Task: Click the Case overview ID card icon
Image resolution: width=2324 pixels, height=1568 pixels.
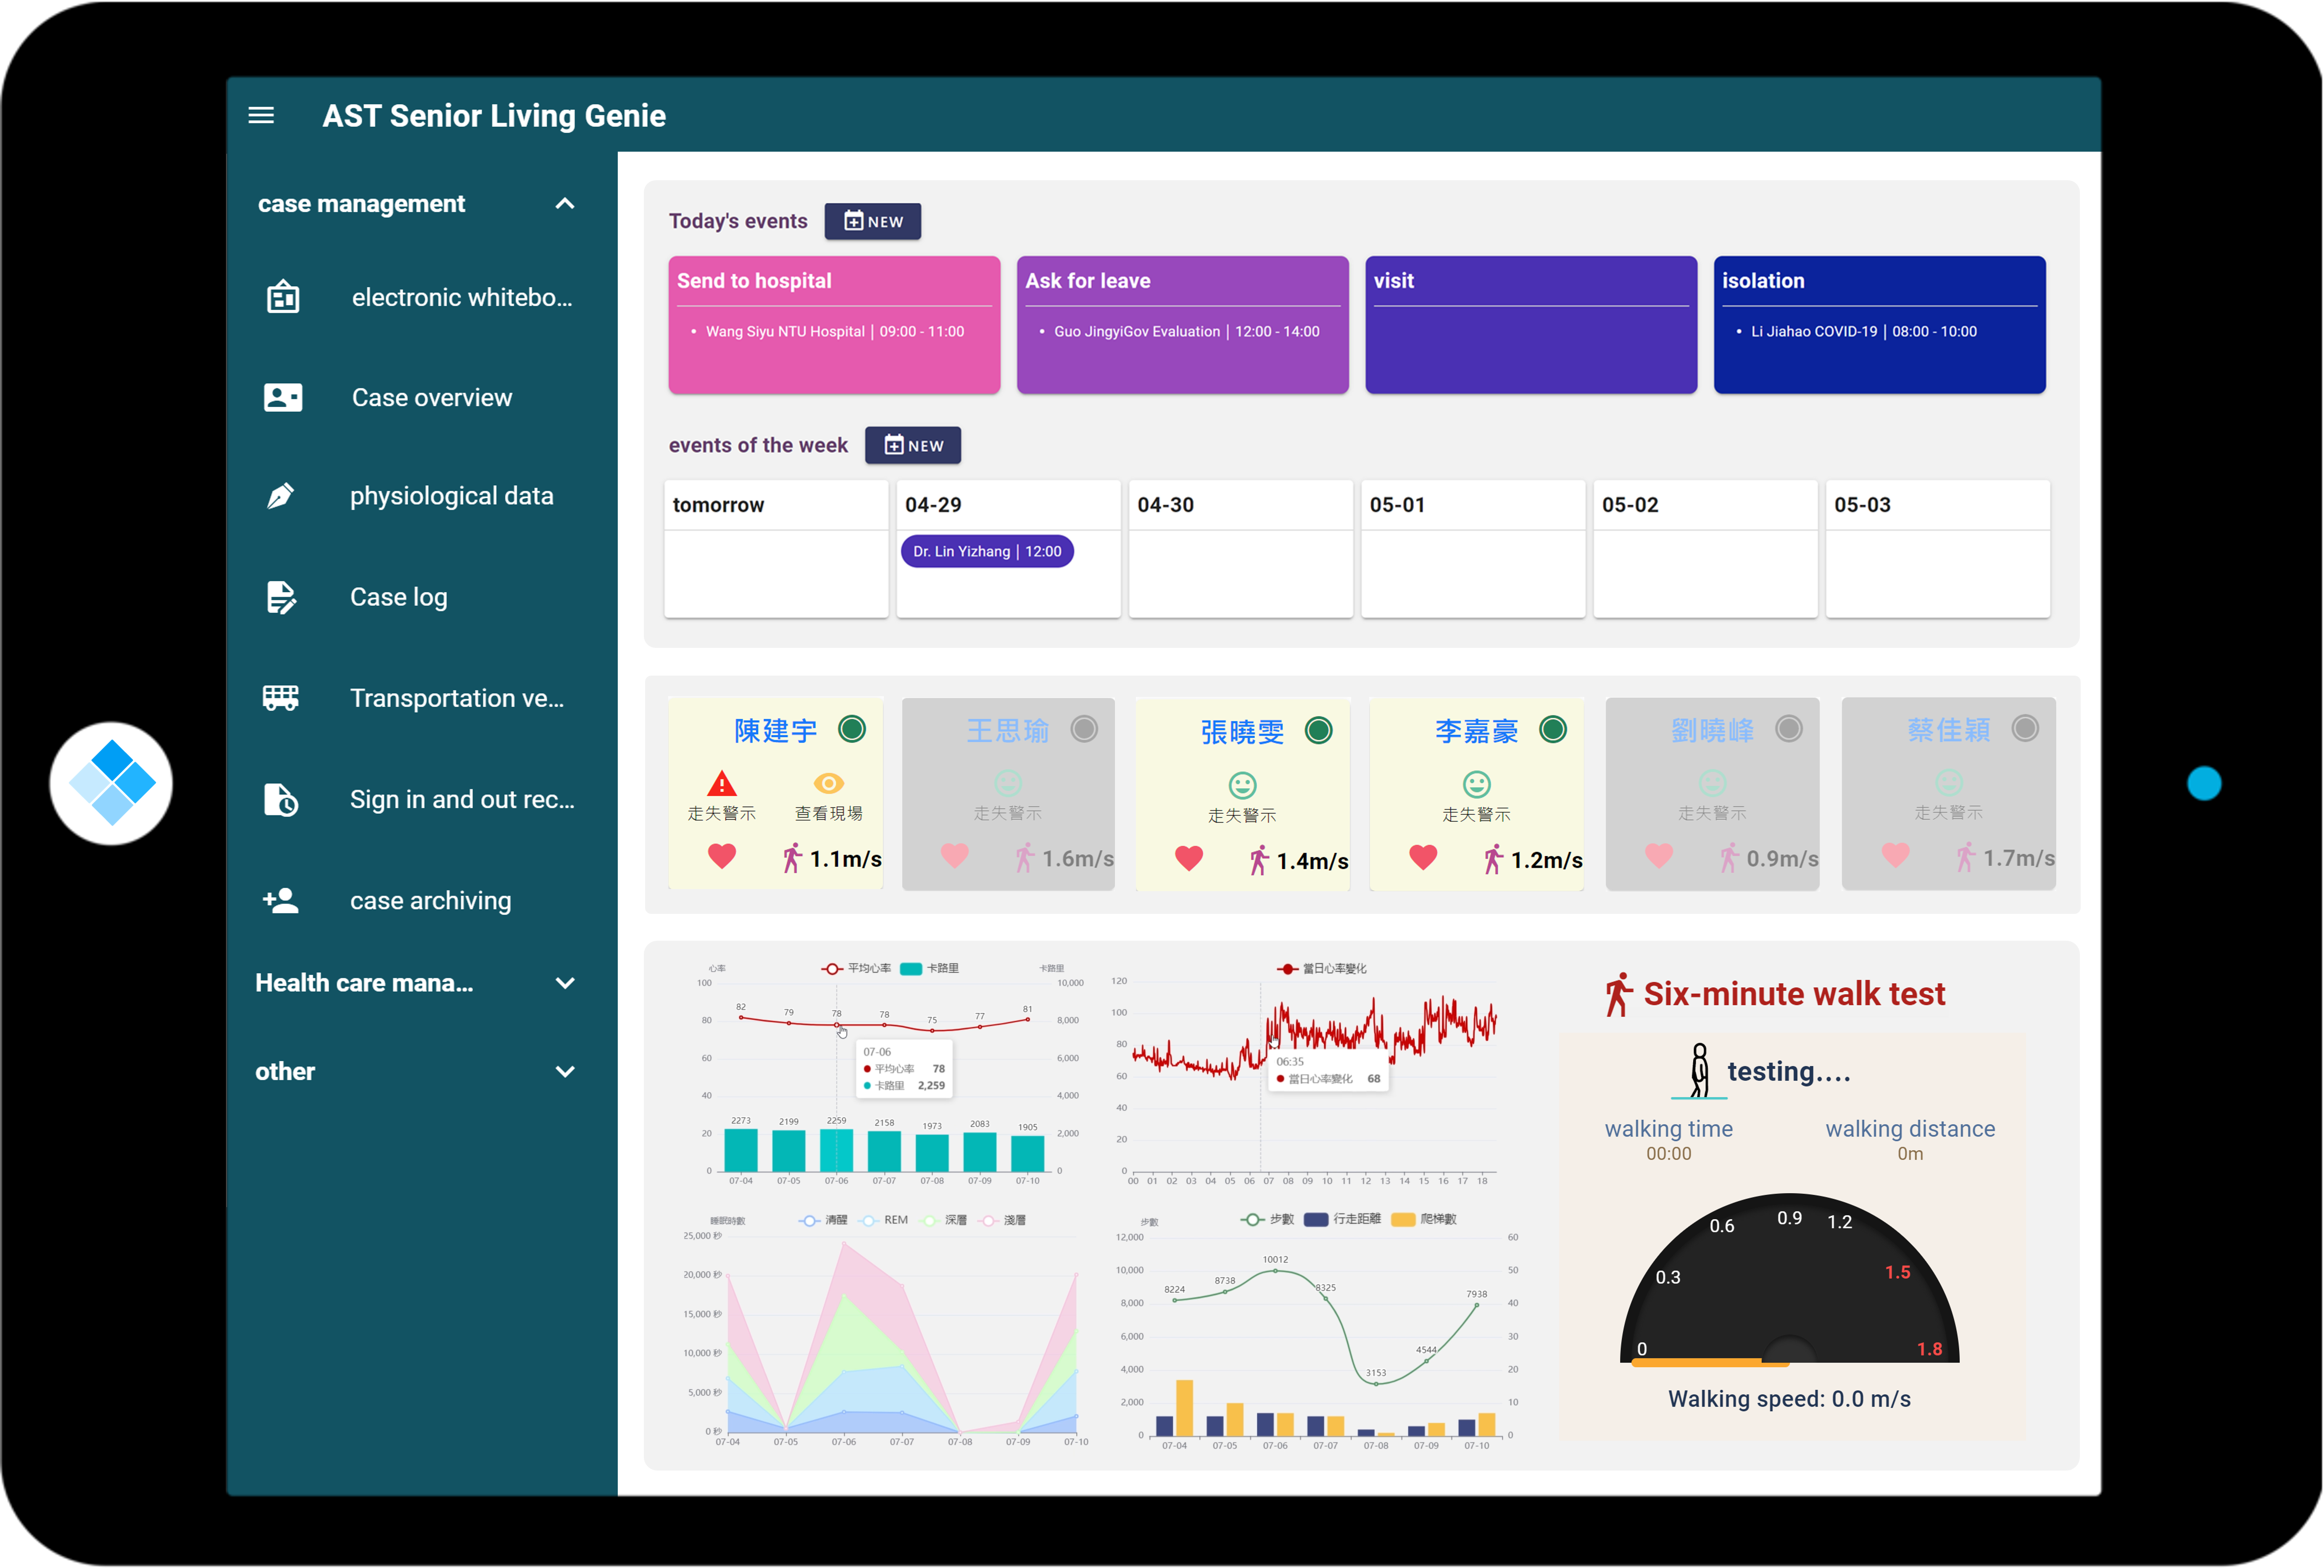Action: 283,397
